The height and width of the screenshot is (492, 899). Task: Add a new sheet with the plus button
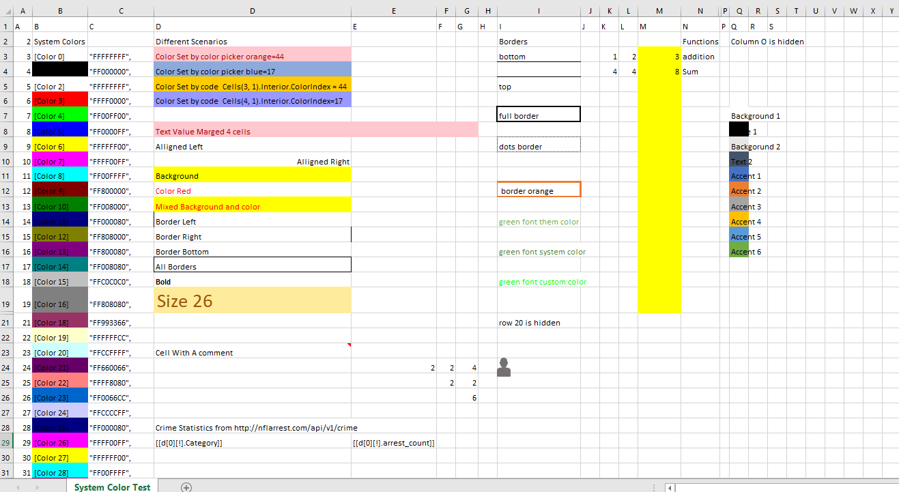[x=186, y=487]
